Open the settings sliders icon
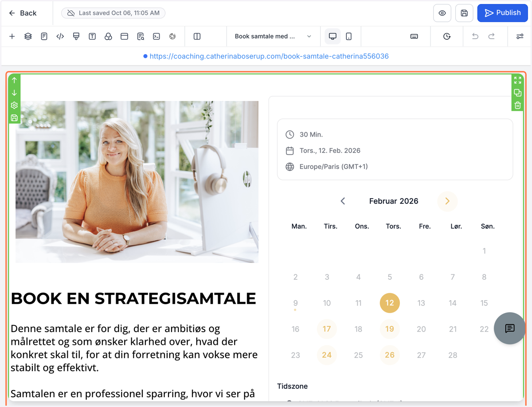Viewport: 532px width, 407px height. coord(520,36)
